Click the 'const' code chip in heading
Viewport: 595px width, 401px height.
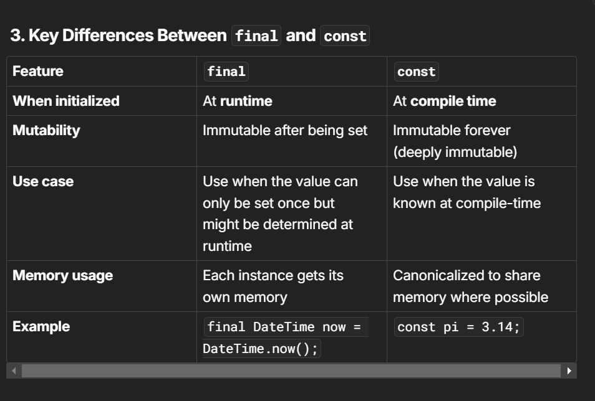click(344, 35)
